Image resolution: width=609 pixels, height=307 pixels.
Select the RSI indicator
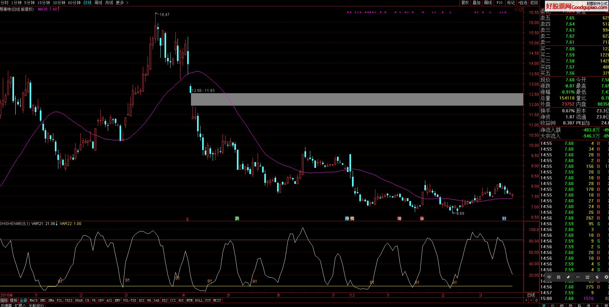click(142, 300)
